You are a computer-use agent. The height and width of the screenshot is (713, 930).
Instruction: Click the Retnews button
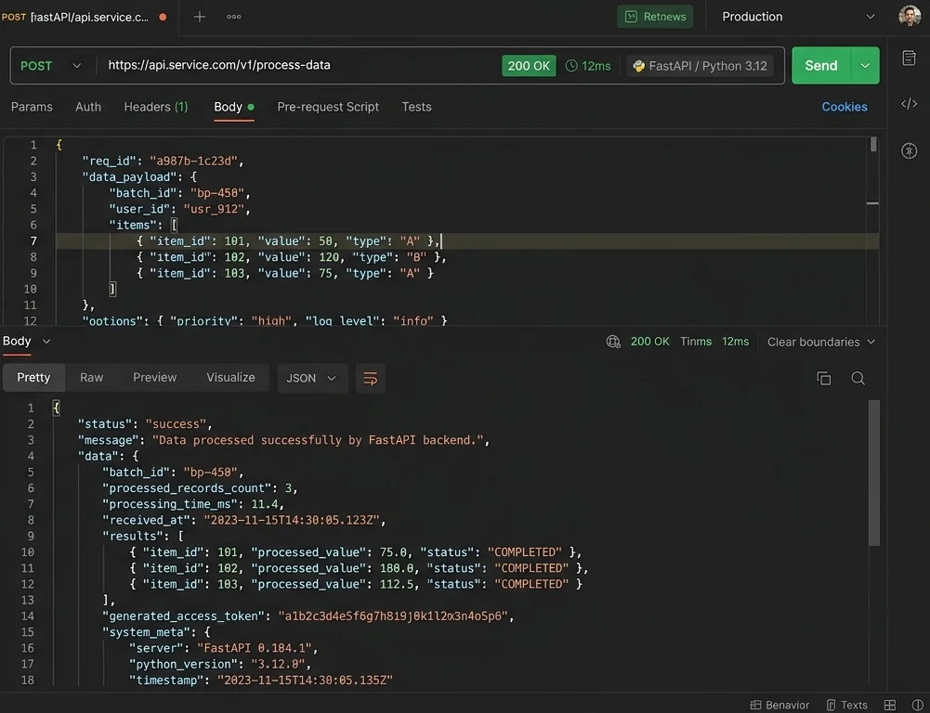(655, 17)
